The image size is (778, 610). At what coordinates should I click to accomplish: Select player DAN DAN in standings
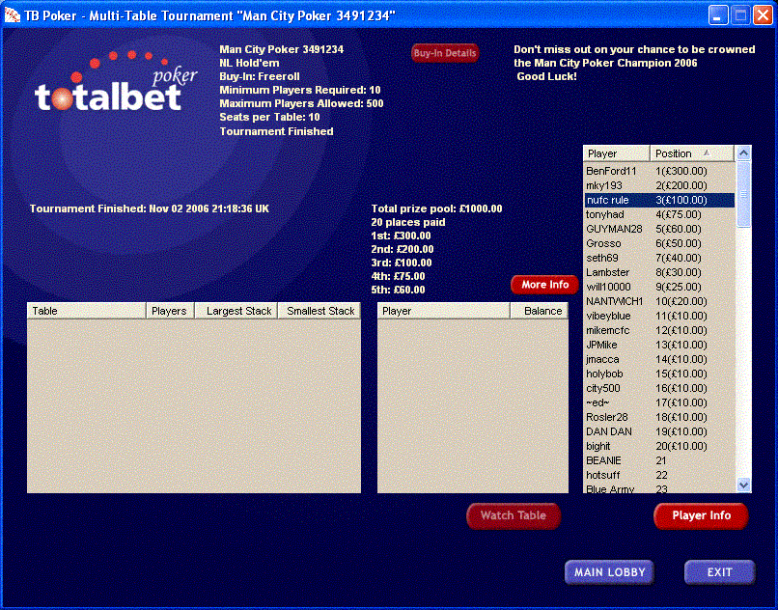tap(609, 431)
